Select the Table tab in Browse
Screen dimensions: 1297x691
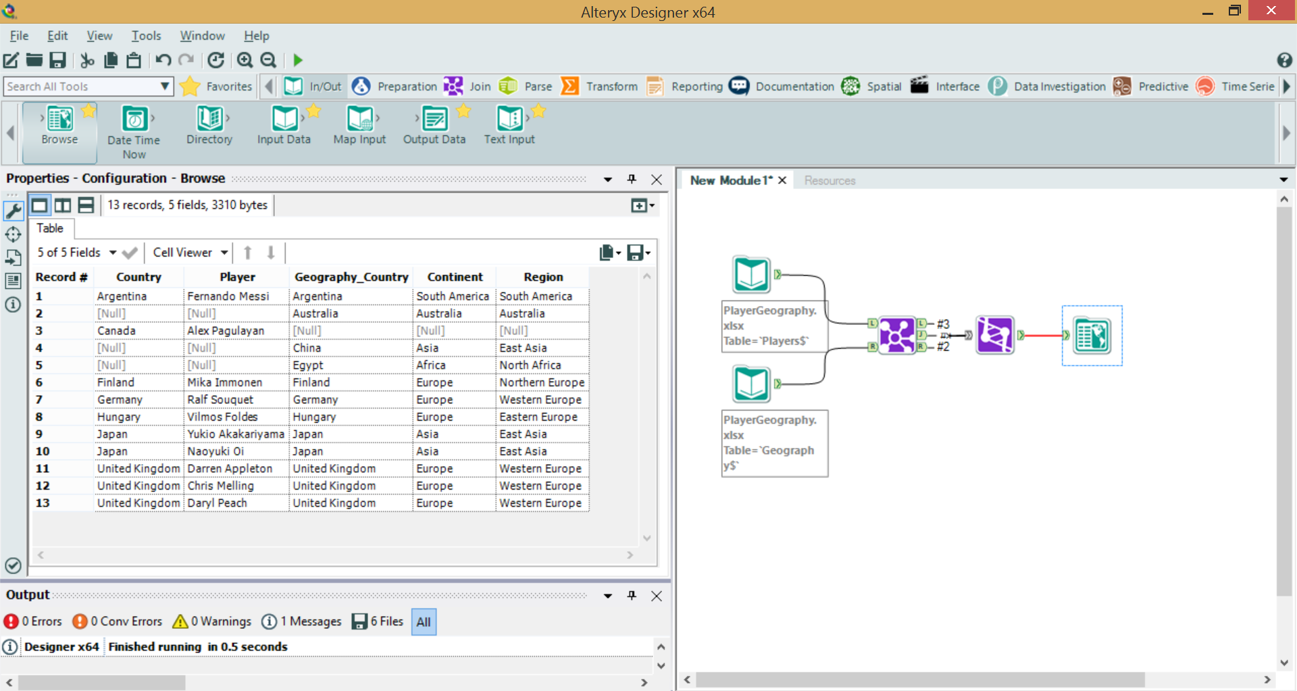pos(50,228)
